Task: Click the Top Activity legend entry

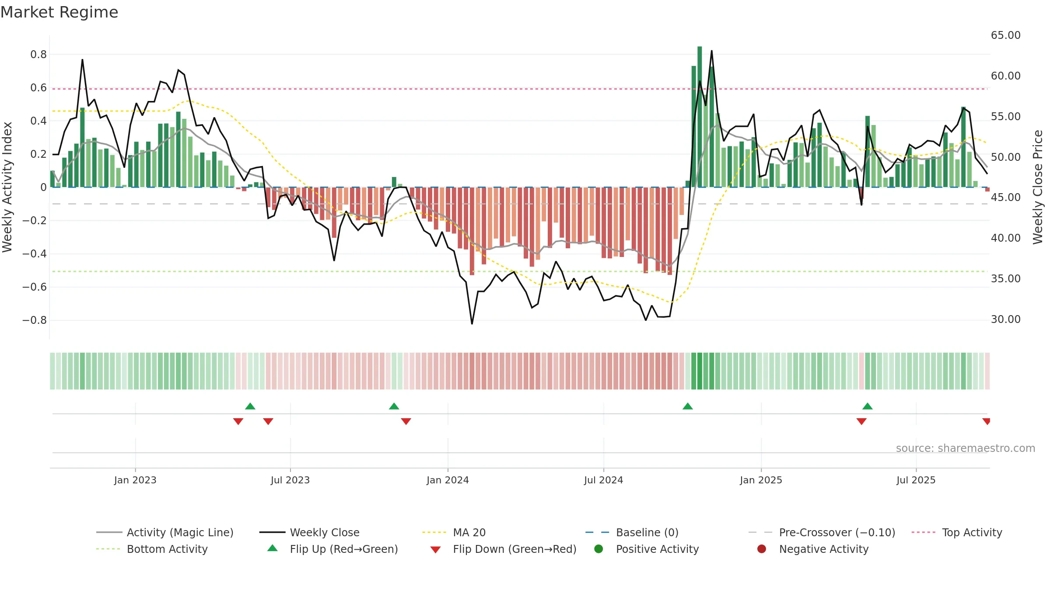Action: pos(957,532)
